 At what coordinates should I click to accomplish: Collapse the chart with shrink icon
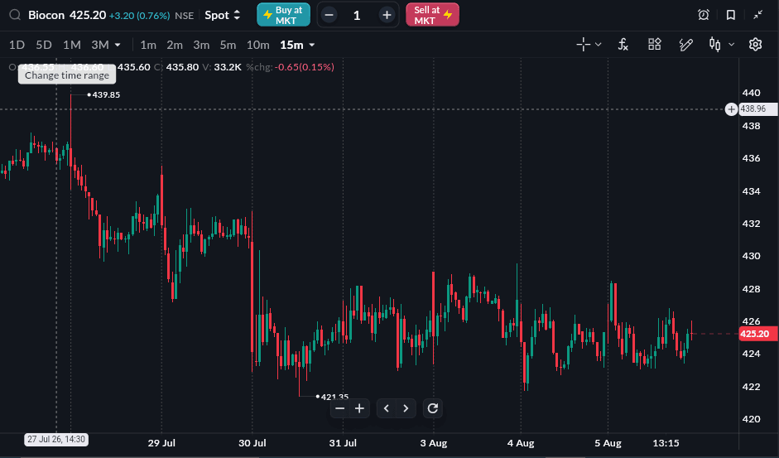click(758, 15)
